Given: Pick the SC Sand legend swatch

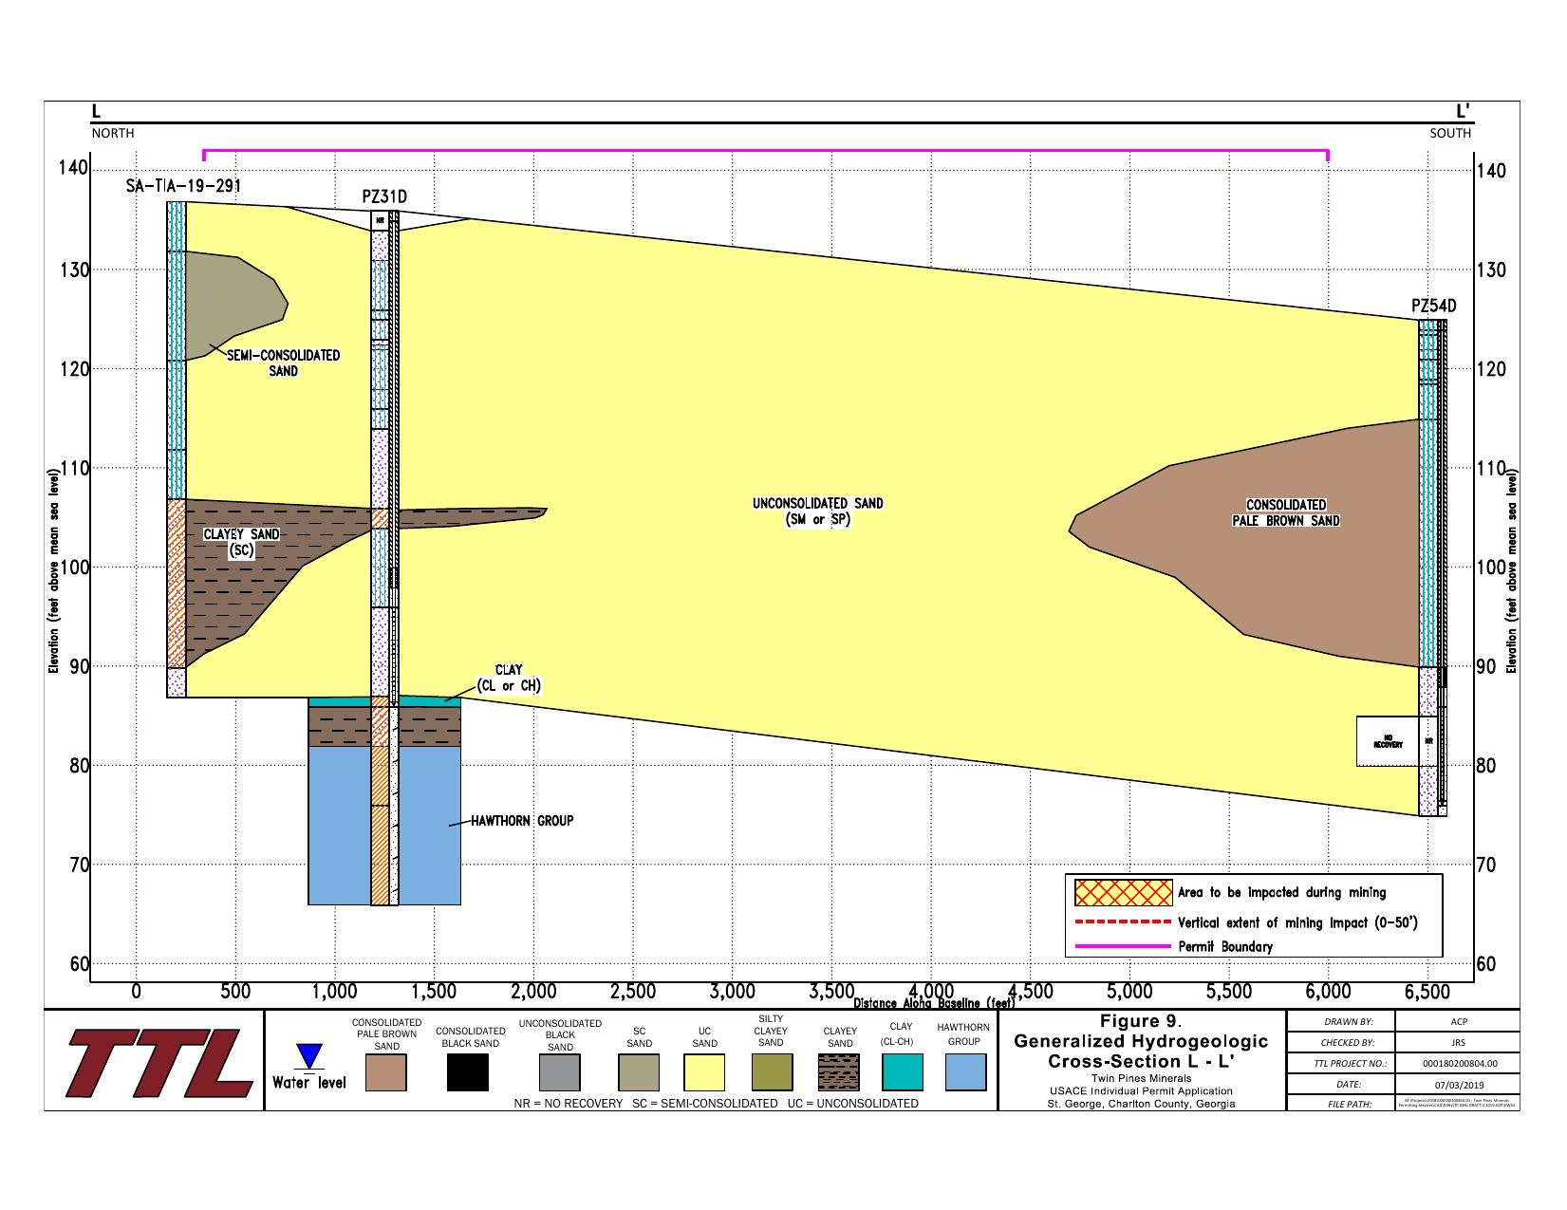Looking at the screenshot, I should pyautogui.click(x=639, y=1072).
